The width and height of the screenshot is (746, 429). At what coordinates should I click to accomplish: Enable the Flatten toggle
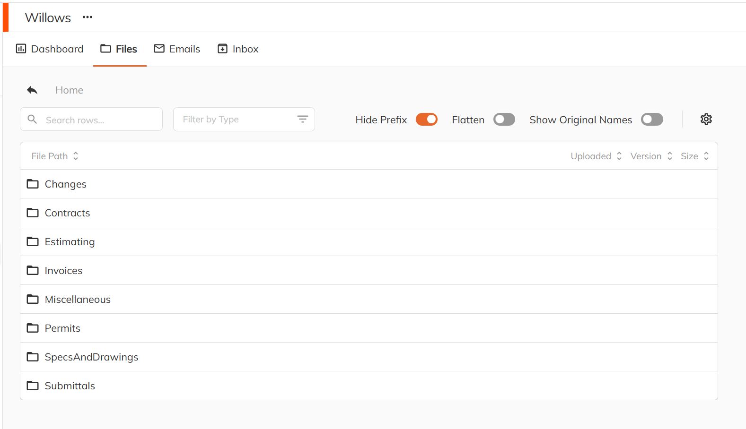click(504, 120)
